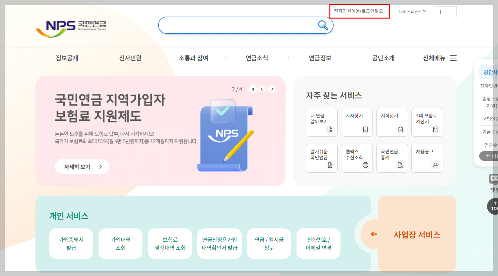Click 보험료 결정내역 조회 button

170,243
